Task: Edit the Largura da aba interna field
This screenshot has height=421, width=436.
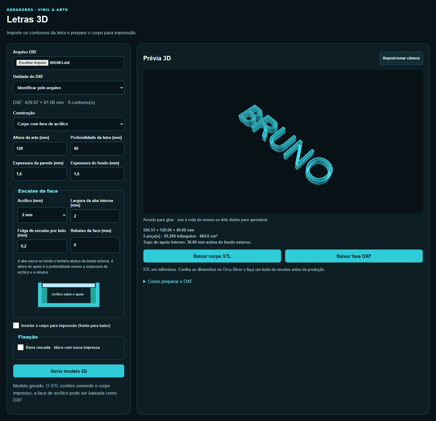Action: tap(95, 216)
